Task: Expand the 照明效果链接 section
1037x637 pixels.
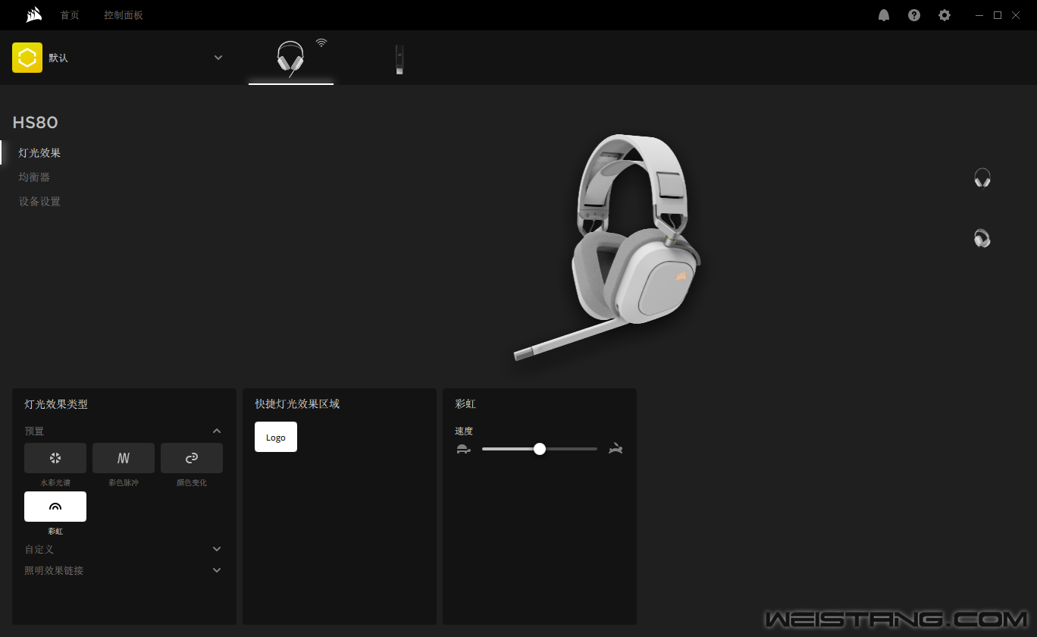Action: click(x=217, y=570)
